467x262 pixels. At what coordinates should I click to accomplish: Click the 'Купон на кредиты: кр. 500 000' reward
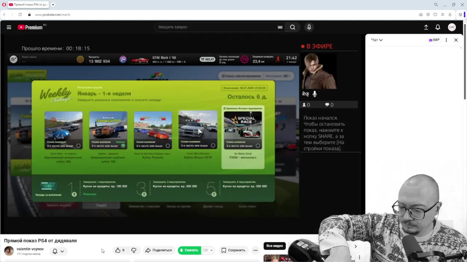pyautogui.click(x=244, y=186)
